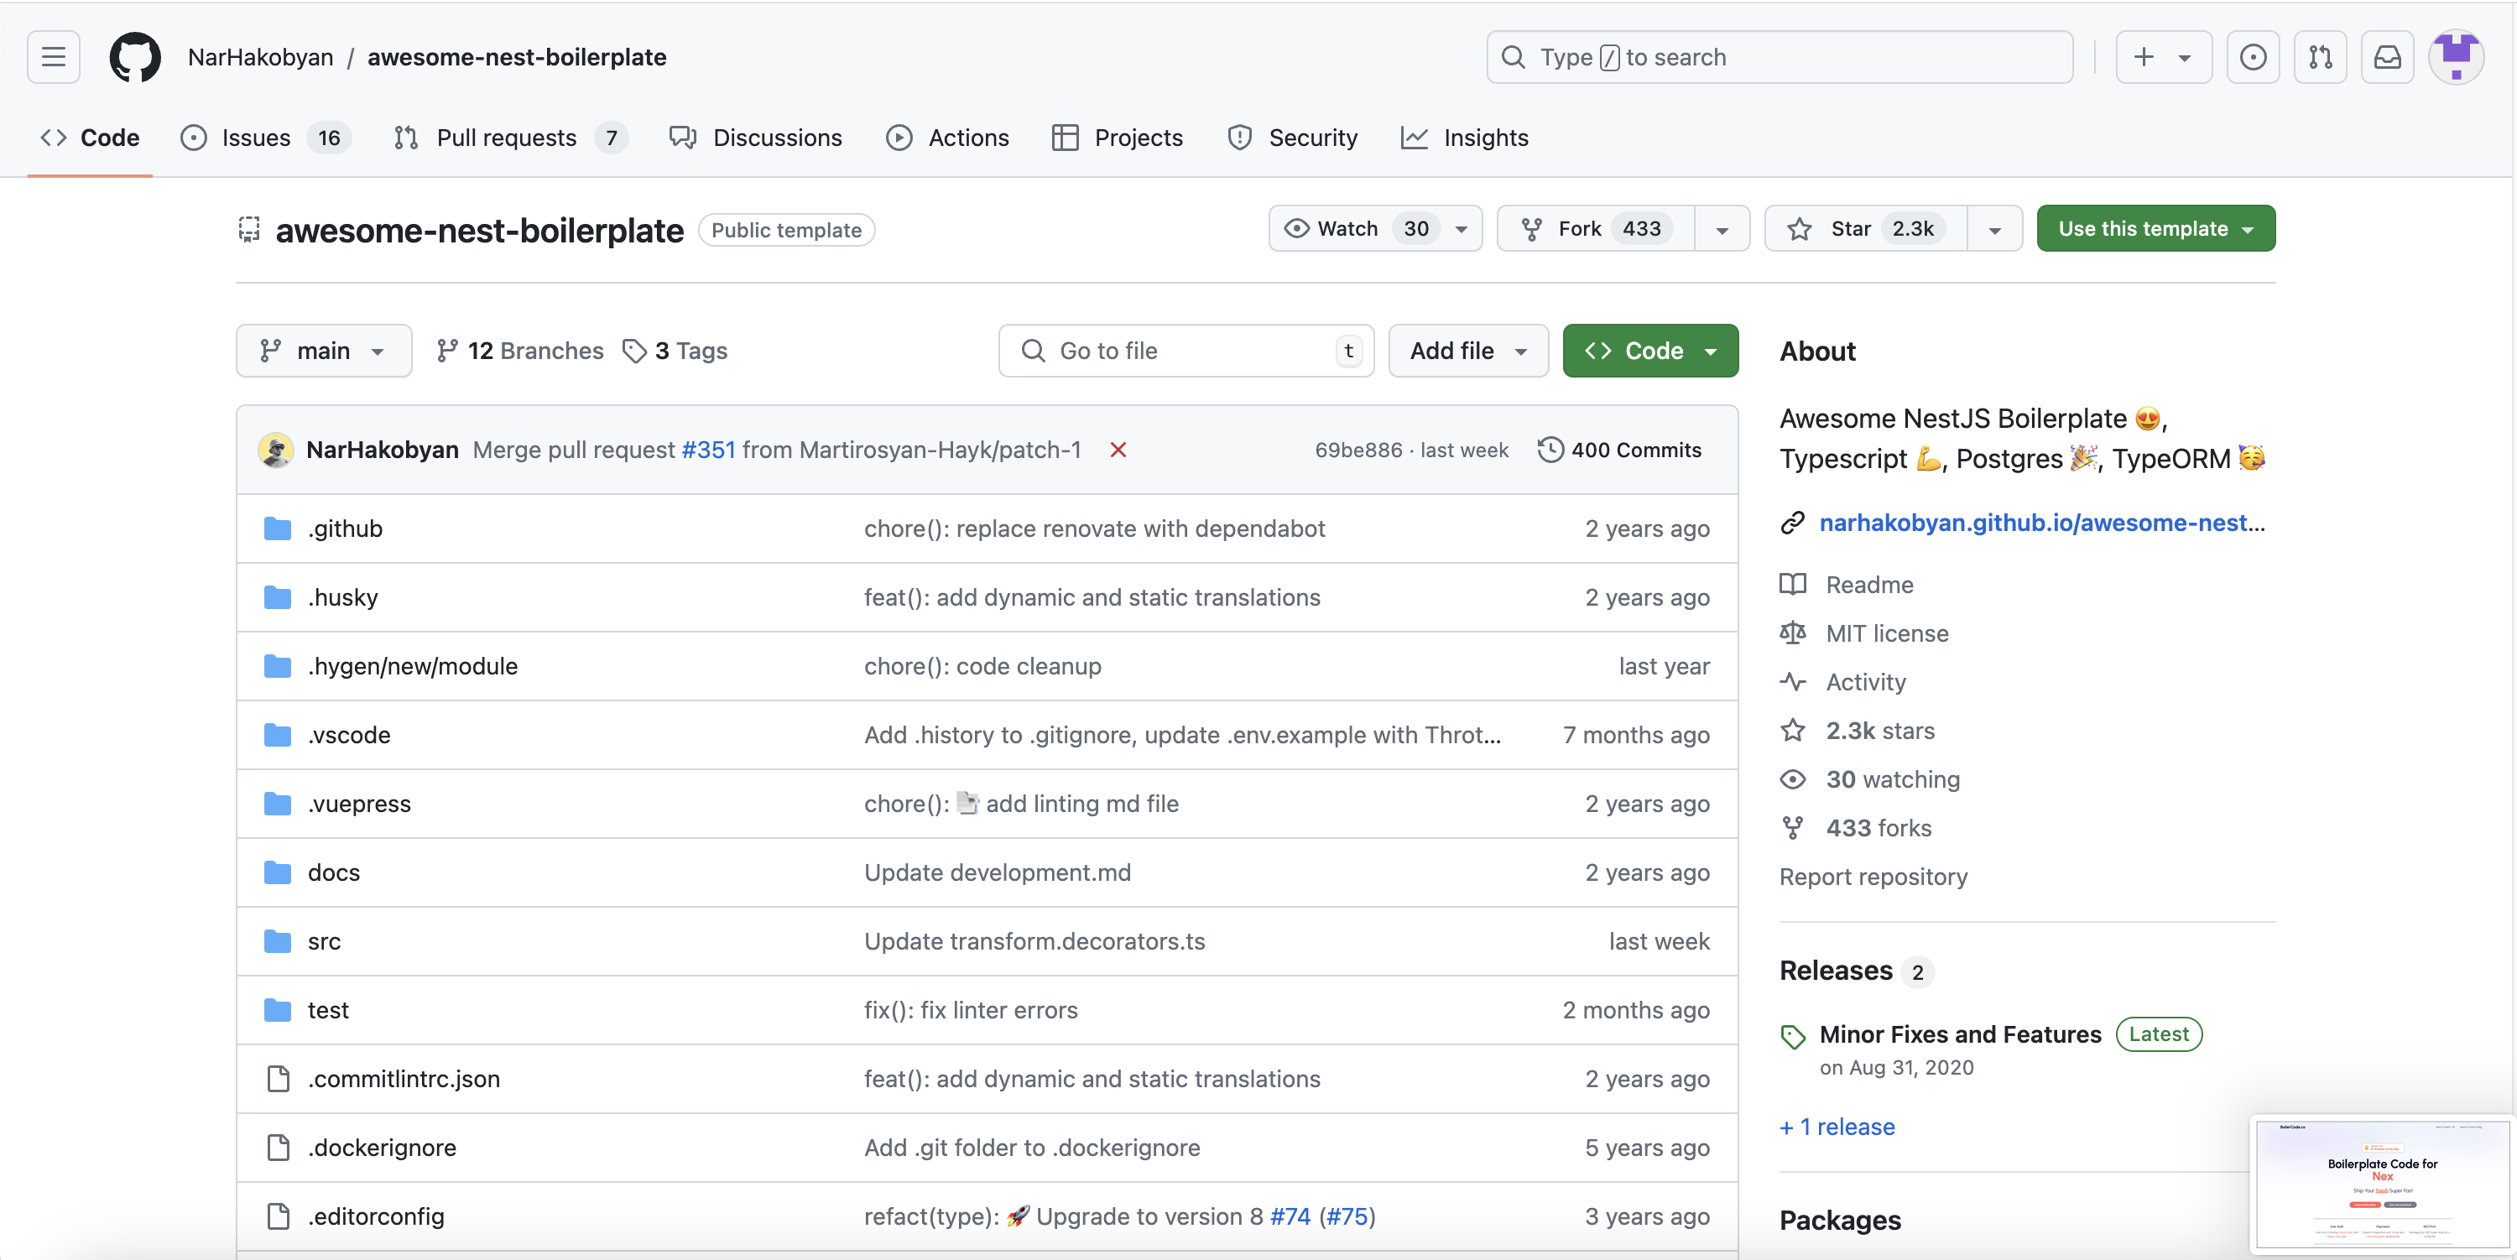Click the .dockerignore file icon

[x=278, y=1147]
